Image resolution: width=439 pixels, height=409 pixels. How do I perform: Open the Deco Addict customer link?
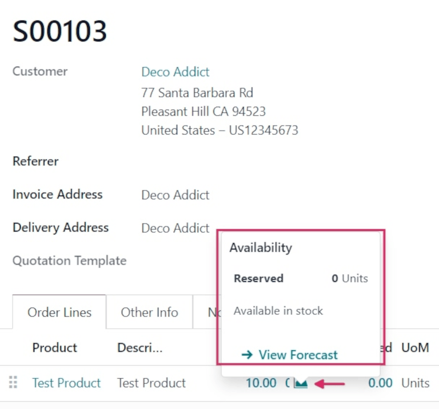pos(175,72)
